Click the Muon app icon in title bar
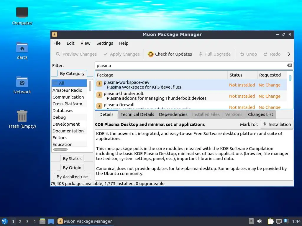302x226 pixels. pyautogui.click(x=55, y=34)
